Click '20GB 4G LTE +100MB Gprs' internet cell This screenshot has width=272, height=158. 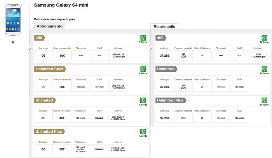pos(118,149)
